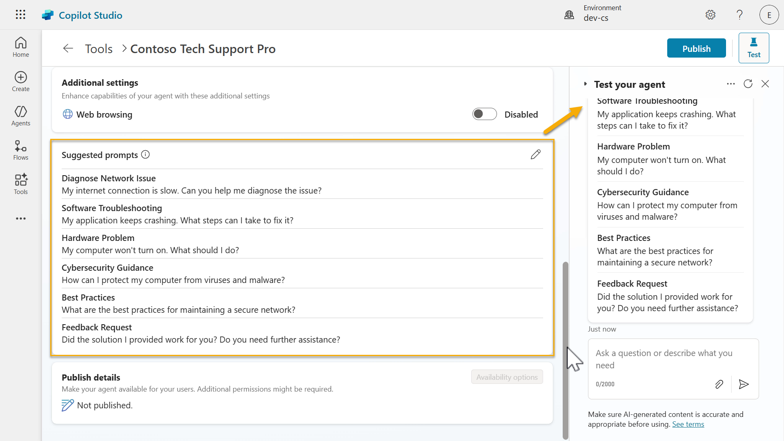Click the Disabled label next to toggle
The height and width of the screenshot is (441, 784).
pyautogui.click(x=521, y=115)
